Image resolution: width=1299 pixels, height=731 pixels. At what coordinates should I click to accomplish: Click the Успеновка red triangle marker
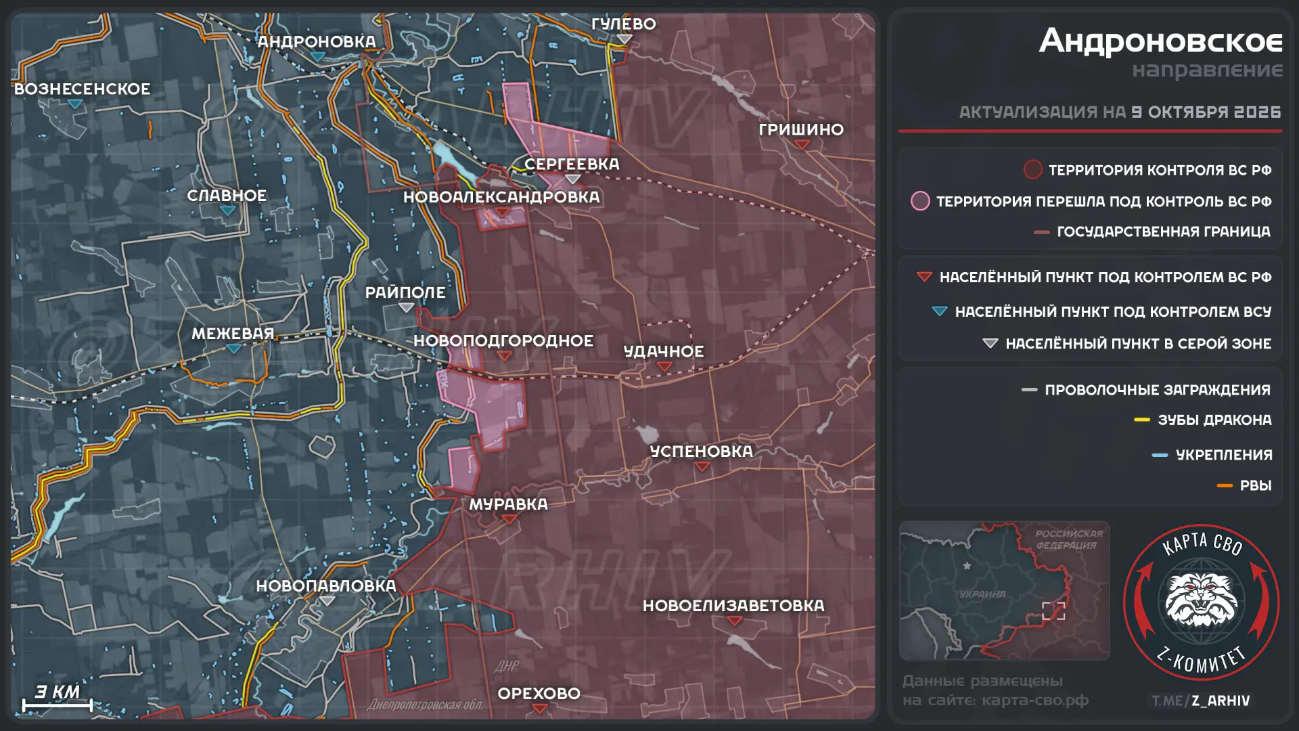pyautogui.click(x=702, y=467)
